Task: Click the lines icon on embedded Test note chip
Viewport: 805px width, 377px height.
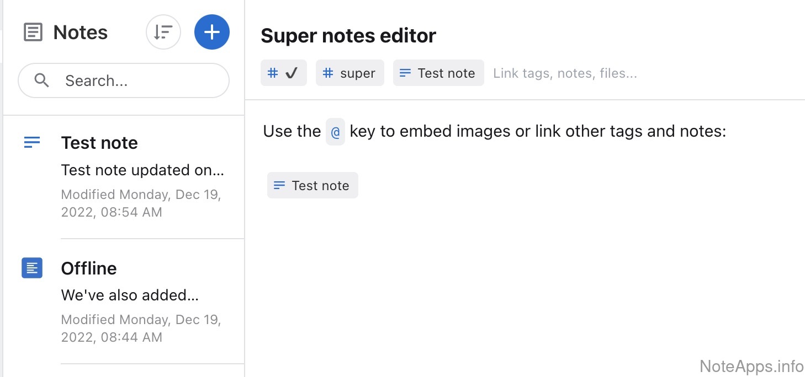Action: pyautogui.click(x=279, y=186)
